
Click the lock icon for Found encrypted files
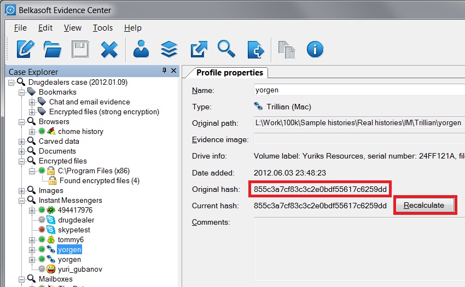point(53,180)
